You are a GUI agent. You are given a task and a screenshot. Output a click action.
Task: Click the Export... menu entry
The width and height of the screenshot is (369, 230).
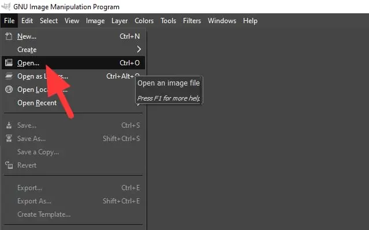coord(73,188)
